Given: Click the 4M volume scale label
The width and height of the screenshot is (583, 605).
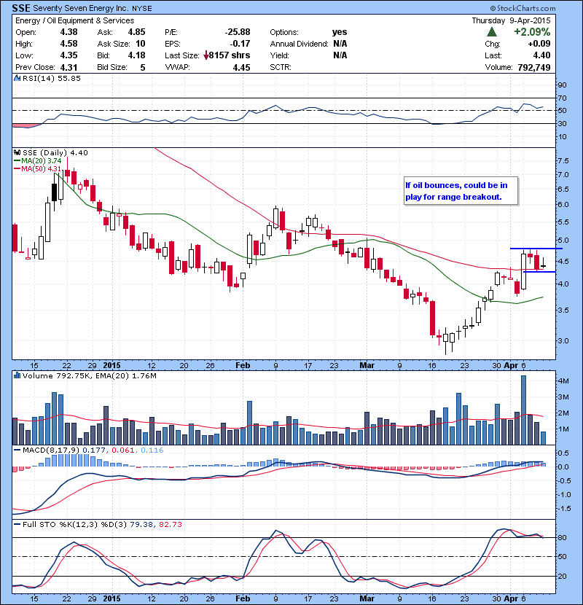Looking at the screenshot, I should pyautogui.click(x=563, y=380).
